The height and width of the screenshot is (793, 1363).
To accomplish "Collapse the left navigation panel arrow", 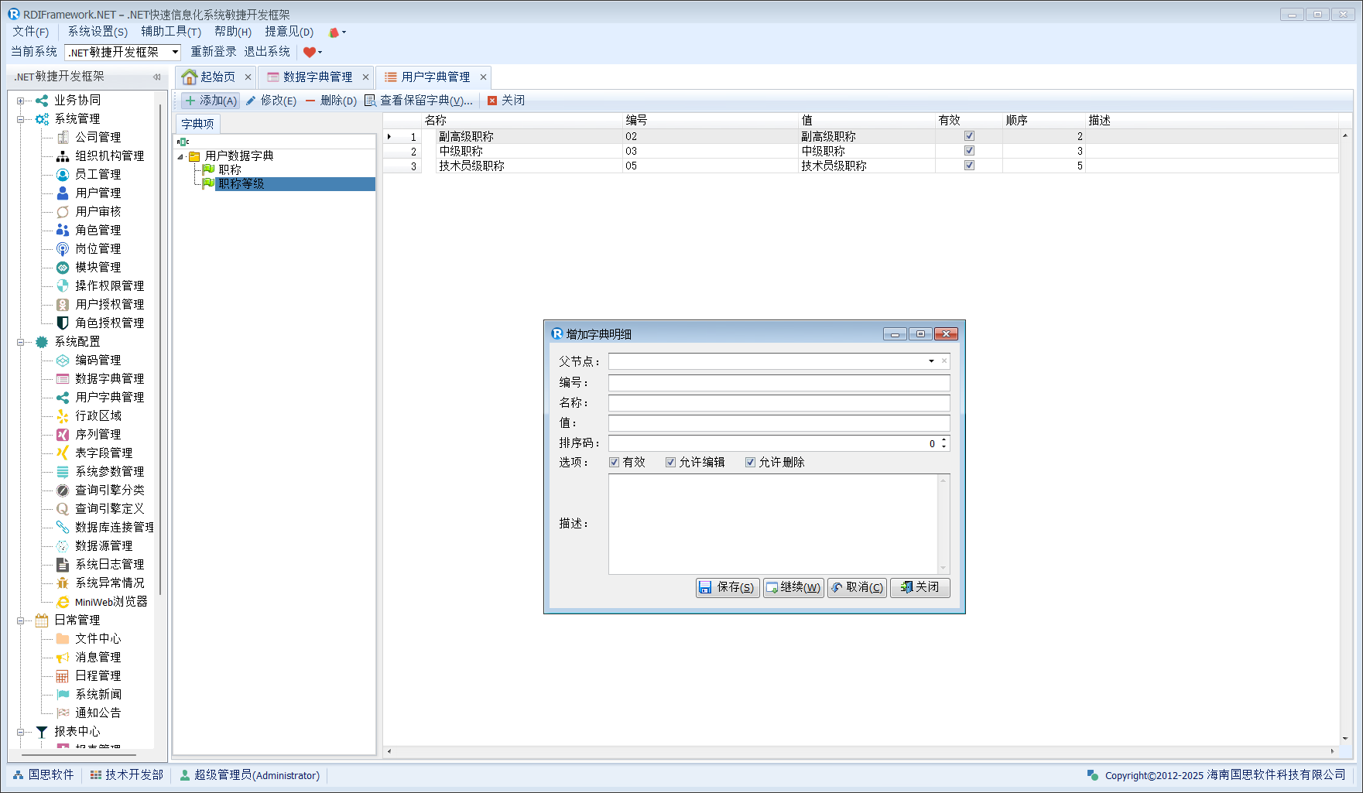I will (156, 77).
